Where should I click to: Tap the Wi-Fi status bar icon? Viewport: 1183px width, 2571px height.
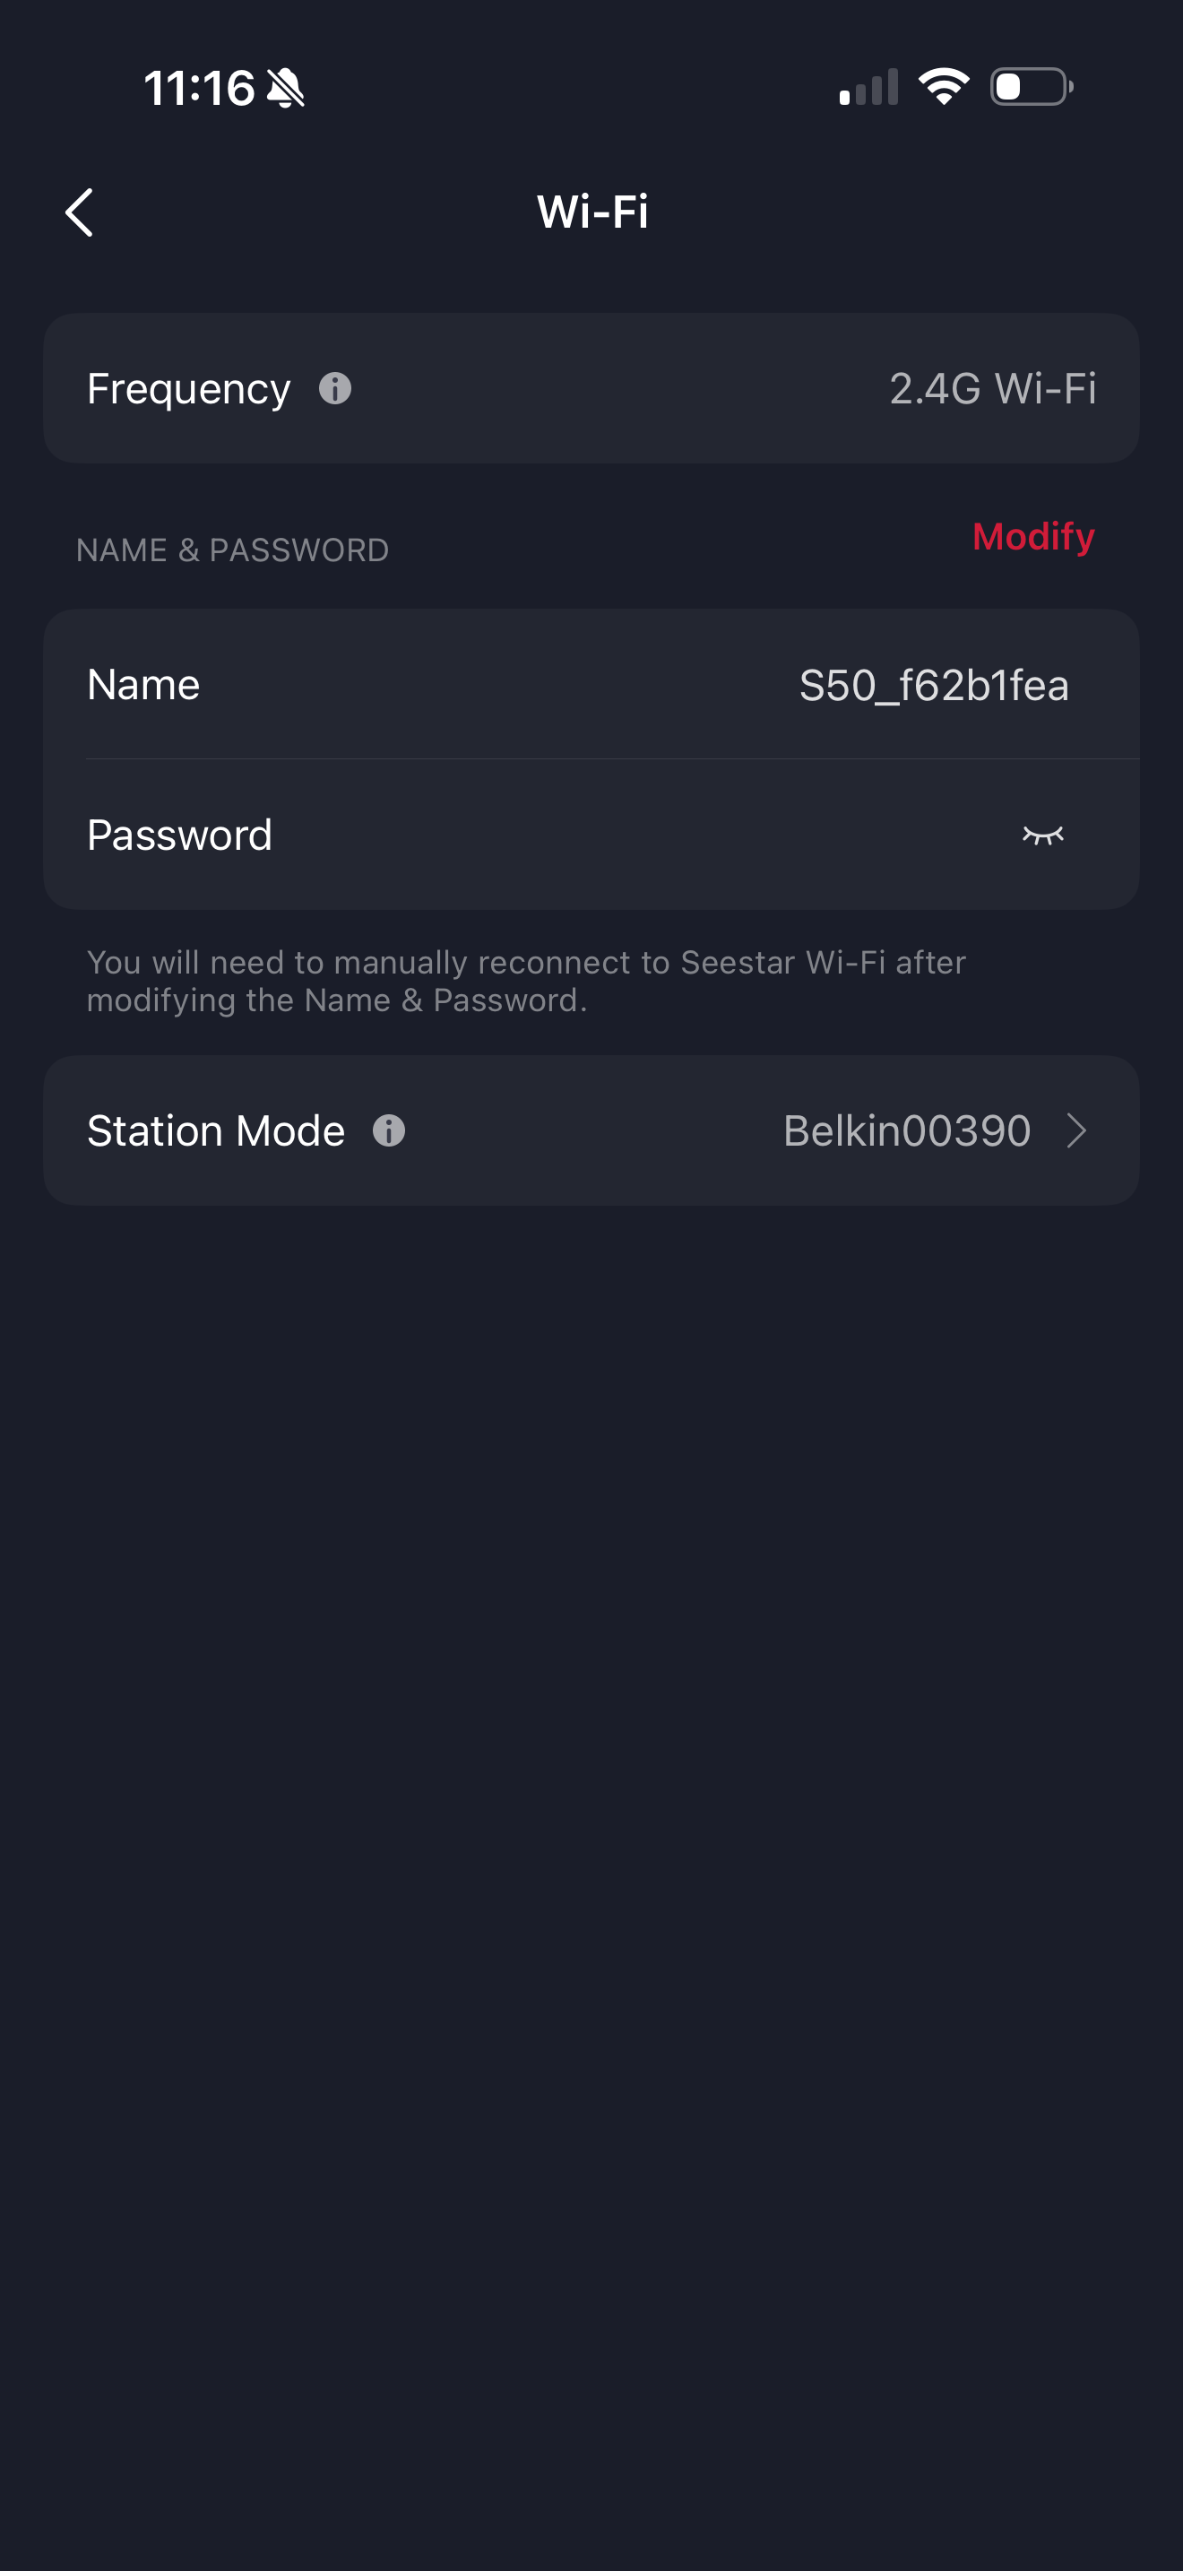[944, 87]
